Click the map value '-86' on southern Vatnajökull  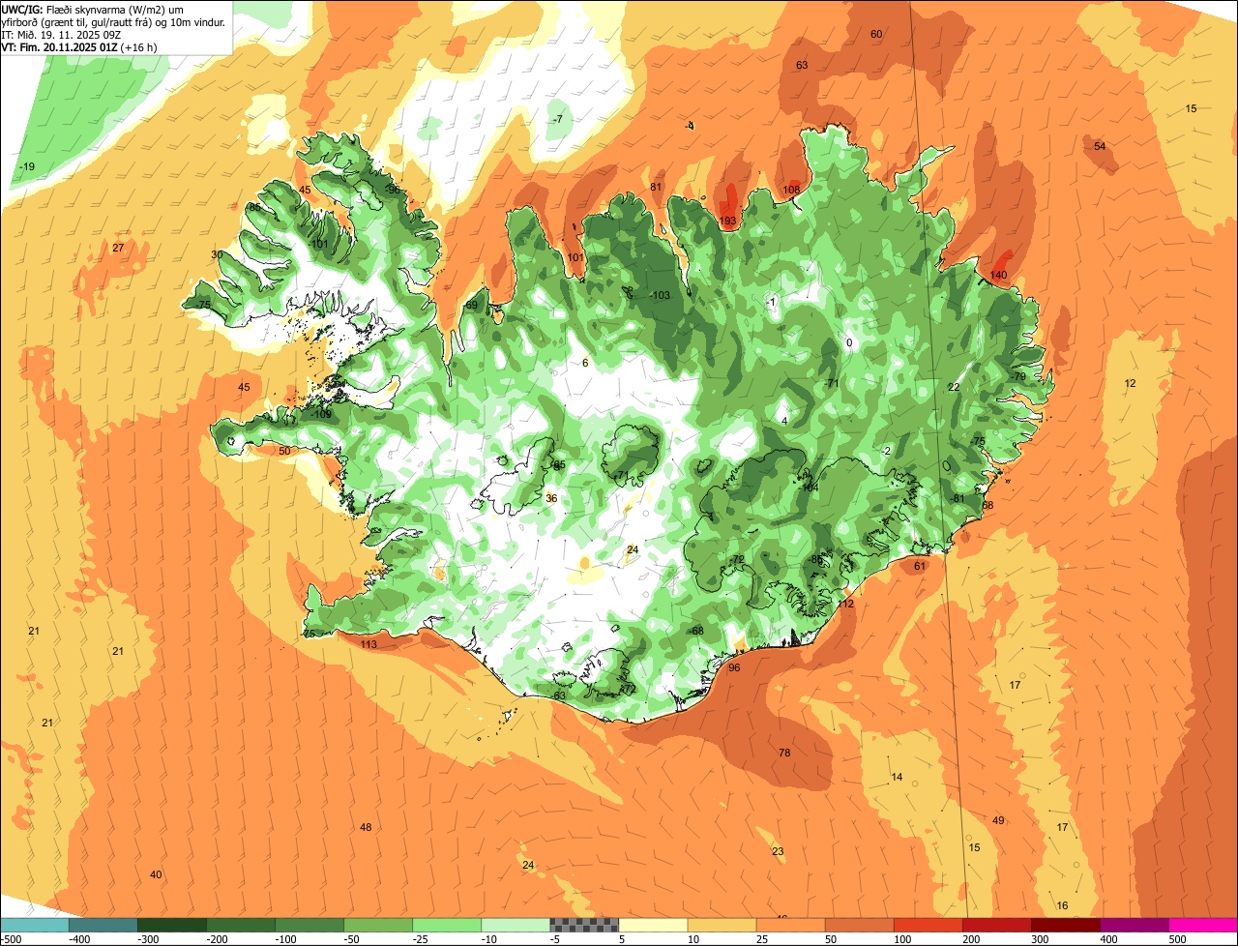point(815,560)
